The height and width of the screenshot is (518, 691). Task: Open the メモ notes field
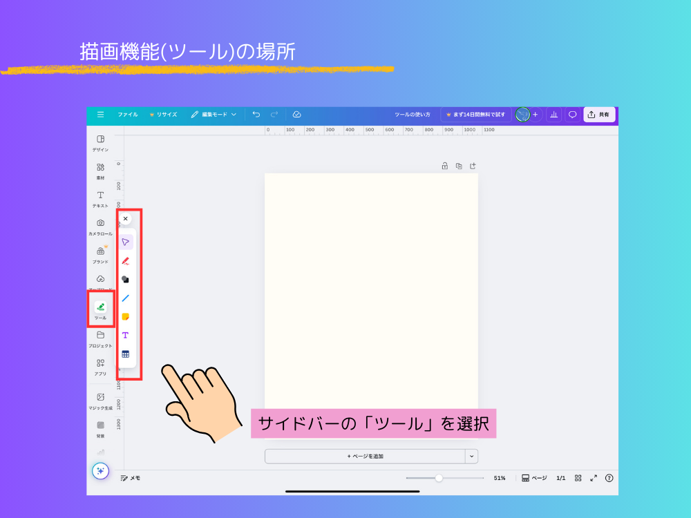tap(132, 477)
